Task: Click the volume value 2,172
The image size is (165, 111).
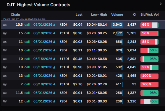Action: tap(117, 33)
